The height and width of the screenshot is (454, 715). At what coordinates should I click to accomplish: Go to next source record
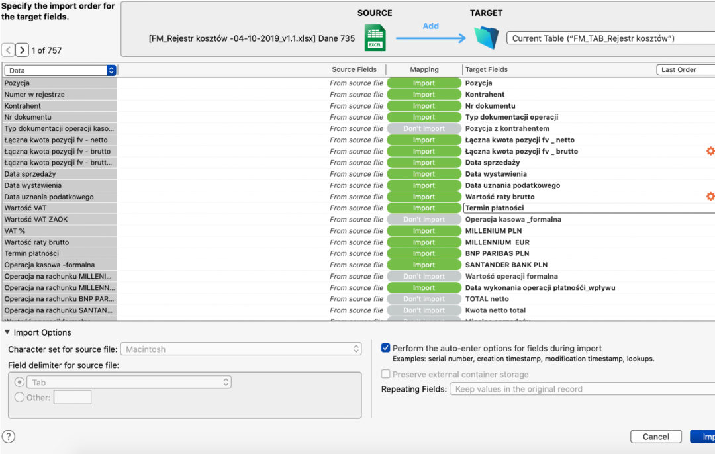[x=22, y=50]
